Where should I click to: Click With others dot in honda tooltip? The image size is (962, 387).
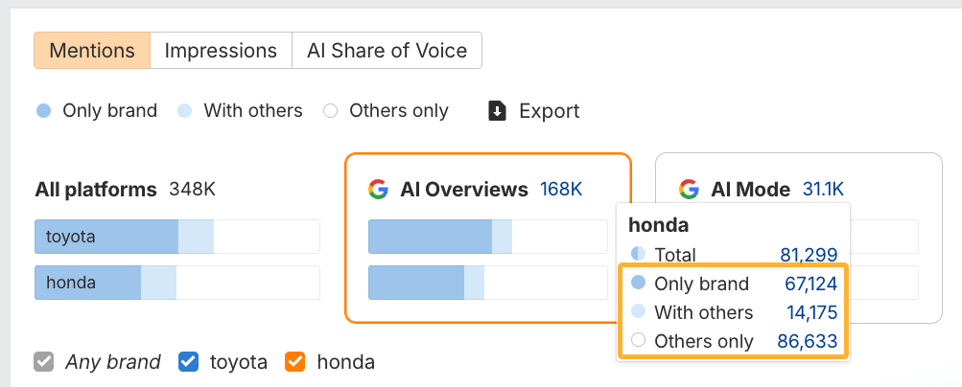click(x=639, y=312)
